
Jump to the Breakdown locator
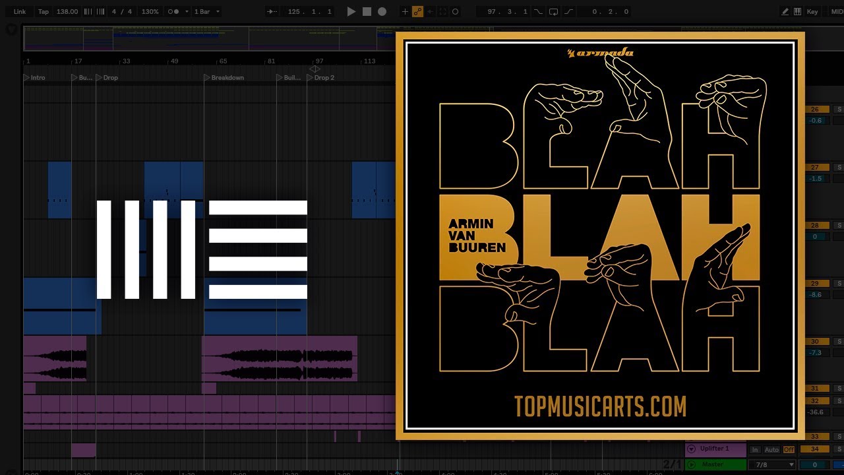[224, 77]
